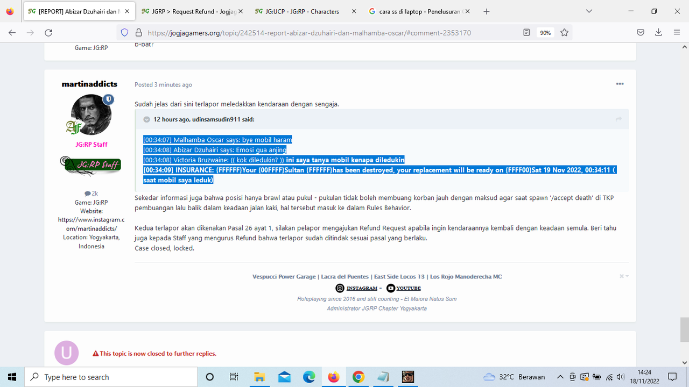Go back to the previous page
The image size is (689, 387).
click(x=12, y=33)
